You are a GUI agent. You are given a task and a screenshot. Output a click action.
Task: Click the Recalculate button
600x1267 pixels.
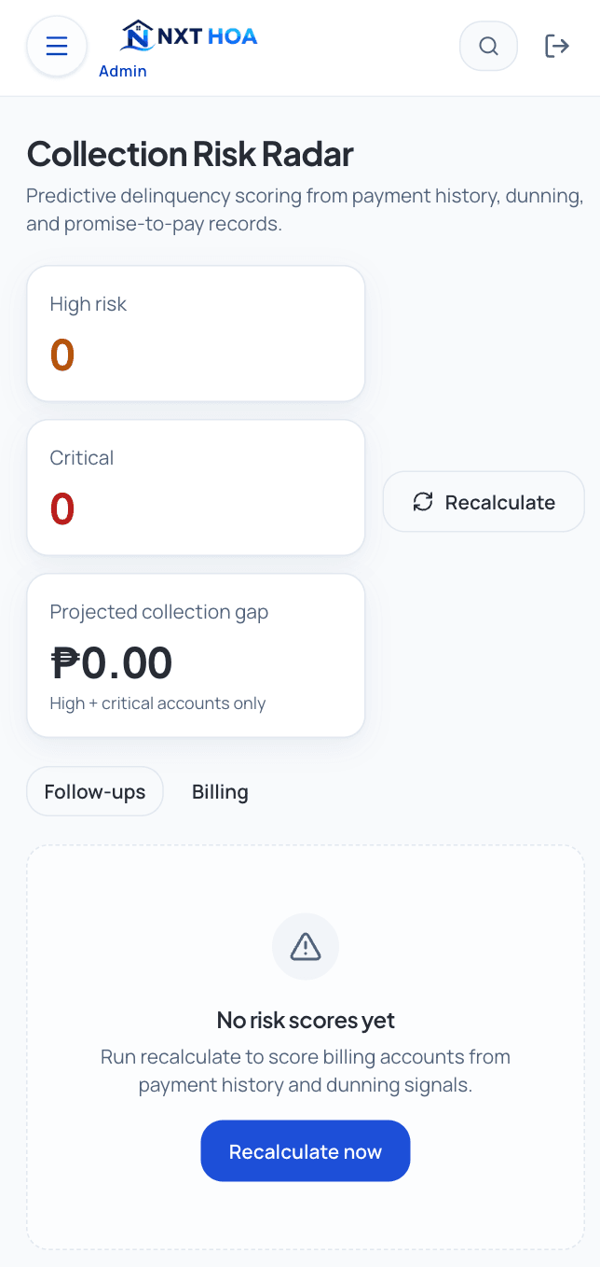484,502
